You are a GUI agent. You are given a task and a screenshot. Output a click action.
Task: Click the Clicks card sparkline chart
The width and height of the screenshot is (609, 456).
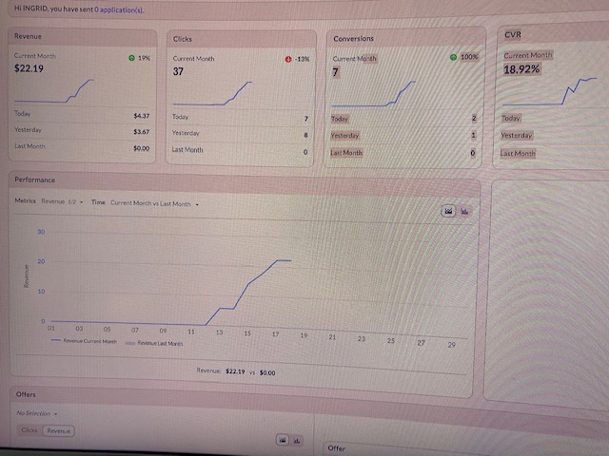[x=212, y=93]
